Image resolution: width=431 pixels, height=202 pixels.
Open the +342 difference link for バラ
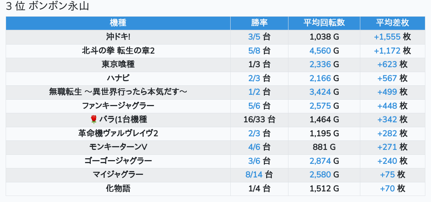pyautogui.click(x=387, y=120)
